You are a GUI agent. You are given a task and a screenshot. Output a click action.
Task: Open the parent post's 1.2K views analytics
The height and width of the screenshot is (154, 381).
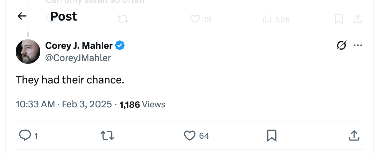tap(277, 20)
